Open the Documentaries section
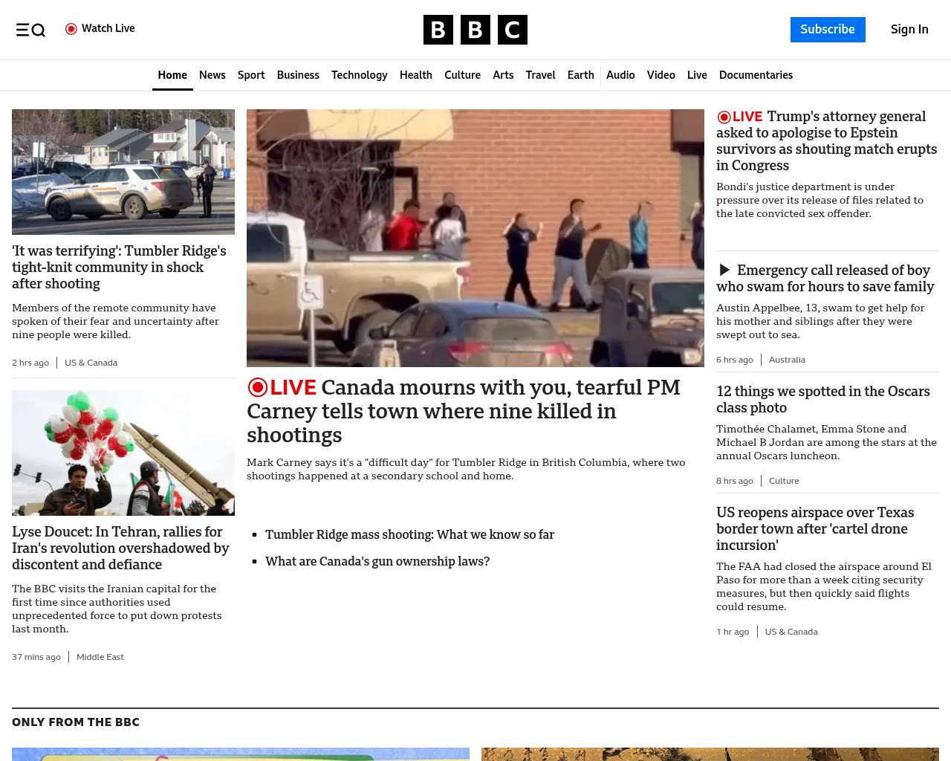Screen dimensions: 951x761 point(756,75)
